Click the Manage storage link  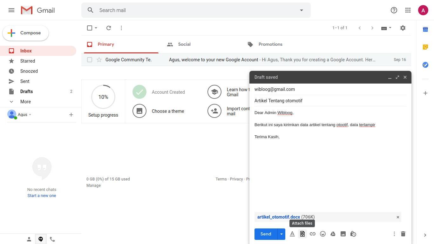point(93,186)
